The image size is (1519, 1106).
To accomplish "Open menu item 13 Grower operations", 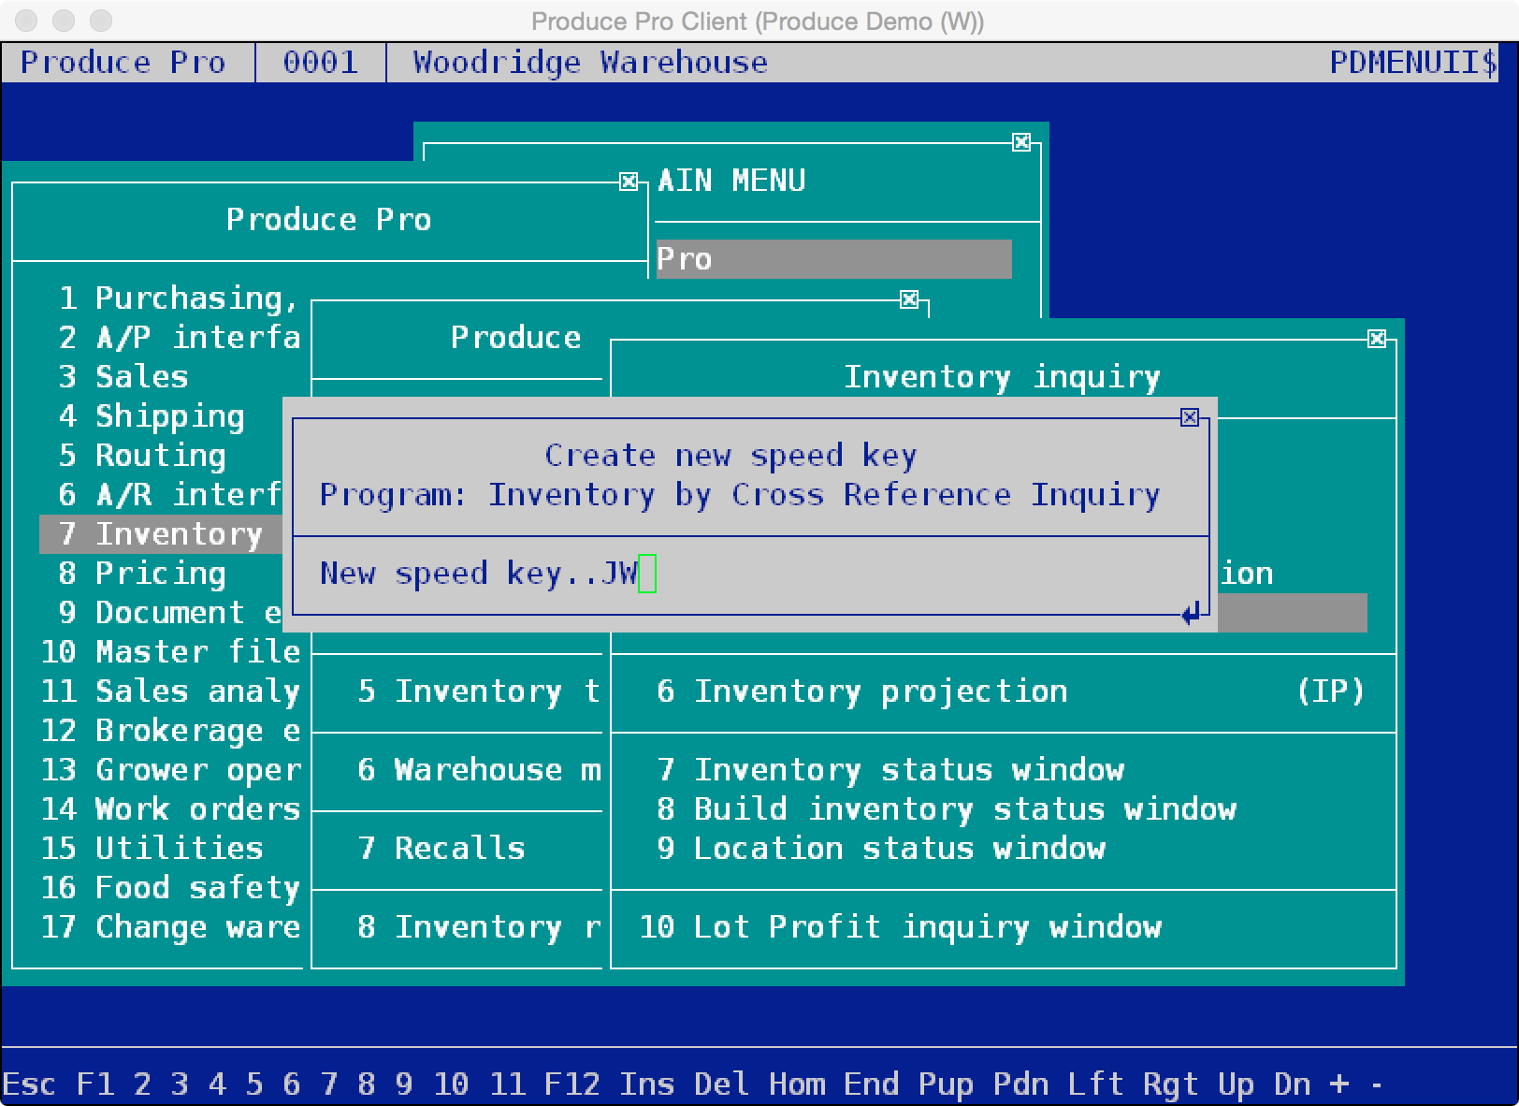I will click(171, 770).
